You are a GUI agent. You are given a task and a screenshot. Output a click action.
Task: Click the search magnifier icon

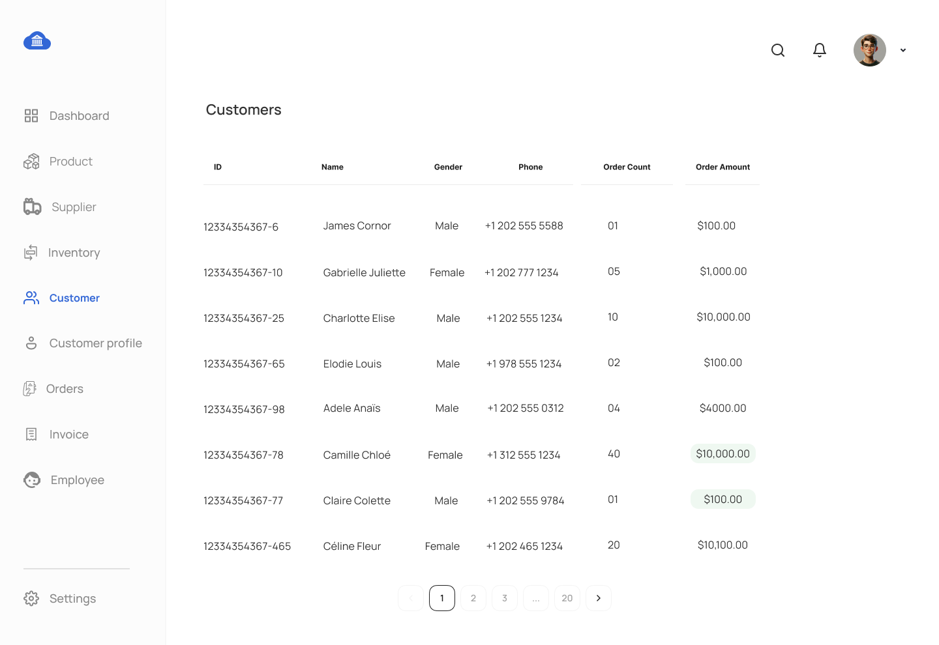pyautogui.click(x=778, y=50)
